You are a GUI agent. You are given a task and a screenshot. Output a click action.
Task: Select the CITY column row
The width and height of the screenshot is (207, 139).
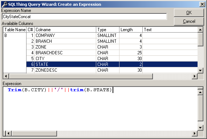[x=112, y=58]
